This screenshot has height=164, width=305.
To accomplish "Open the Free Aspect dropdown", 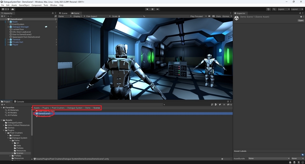I will (98, 16).
